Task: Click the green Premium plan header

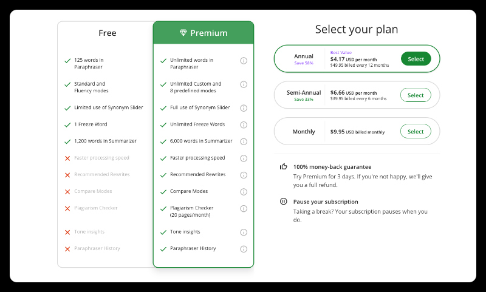Action: point(204,33)
